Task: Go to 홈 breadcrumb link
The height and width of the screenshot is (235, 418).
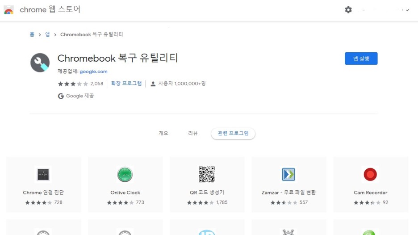Action: (x=32, y=34)
